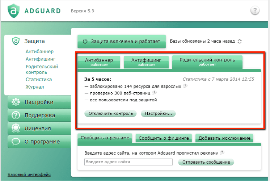This screenshot has height=181, width=270.
Task: Open help via question mark icon
Action: (x=255, y=10)
